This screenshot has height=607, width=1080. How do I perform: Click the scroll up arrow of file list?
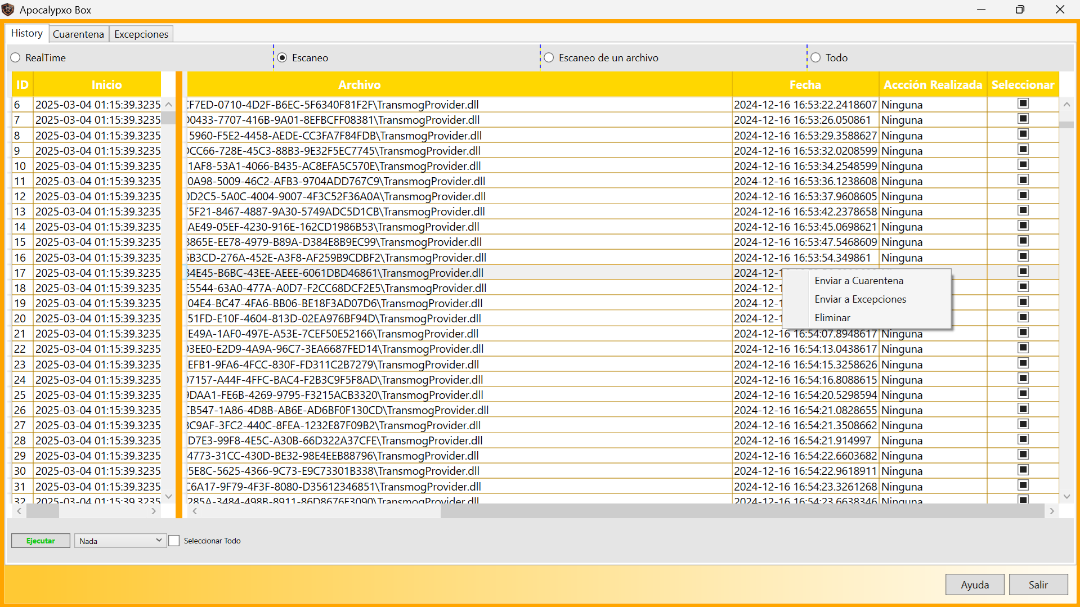coord(1066,105)
